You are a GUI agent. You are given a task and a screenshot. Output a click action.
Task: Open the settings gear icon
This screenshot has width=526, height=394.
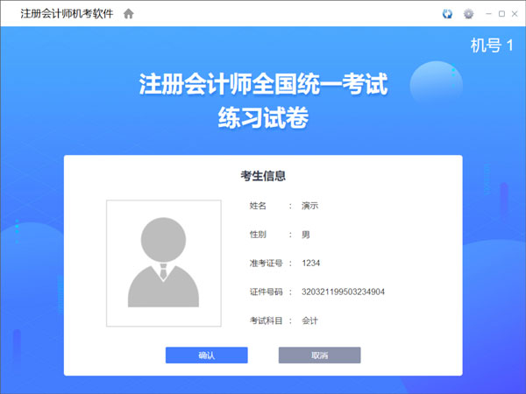coord(468,14)
